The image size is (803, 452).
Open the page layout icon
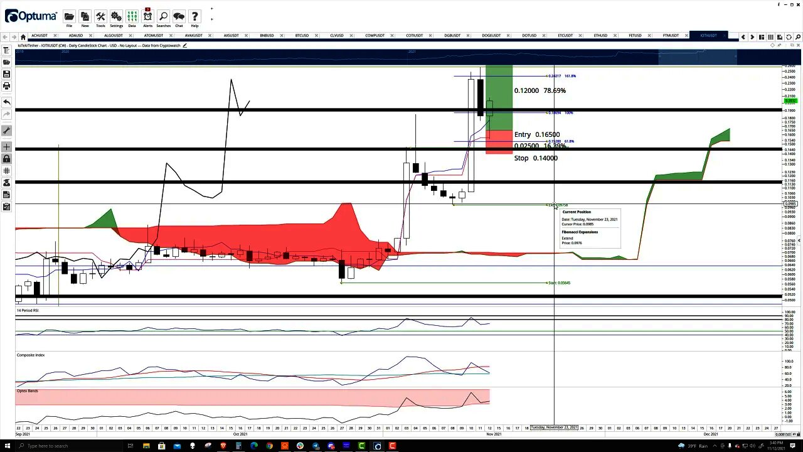761,37
